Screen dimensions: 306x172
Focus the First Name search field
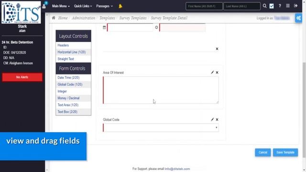pos(204,6)
